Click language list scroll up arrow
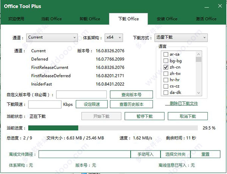 [x=199, y=54]
